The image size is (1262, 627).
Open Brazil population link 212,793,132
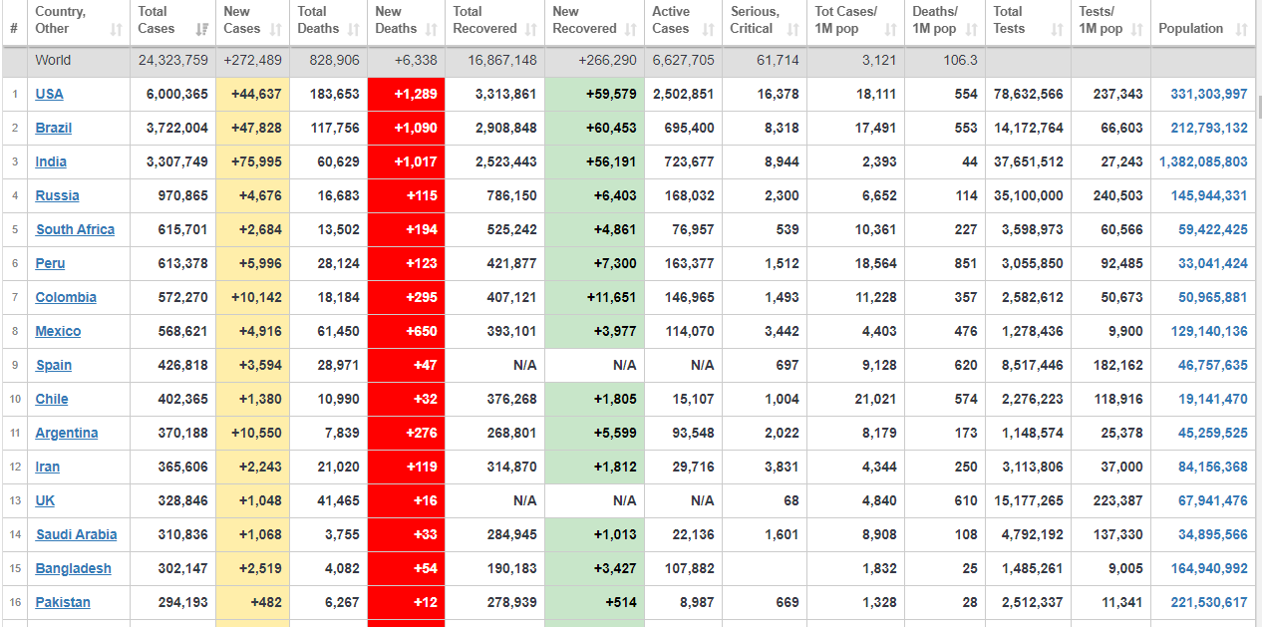click(x=1209, y=128)
